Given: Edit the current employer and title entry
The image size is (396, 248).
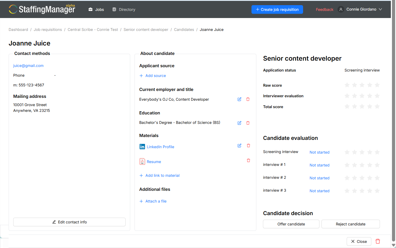Looking at the screenshot, I should [x=239, y=99].
